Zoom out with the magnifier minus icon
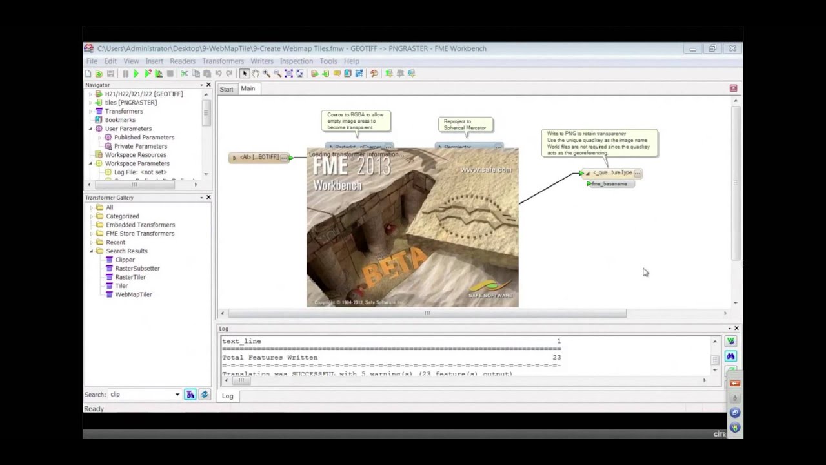The height and width of the screenshot is (465, 826). coord(277,74)
